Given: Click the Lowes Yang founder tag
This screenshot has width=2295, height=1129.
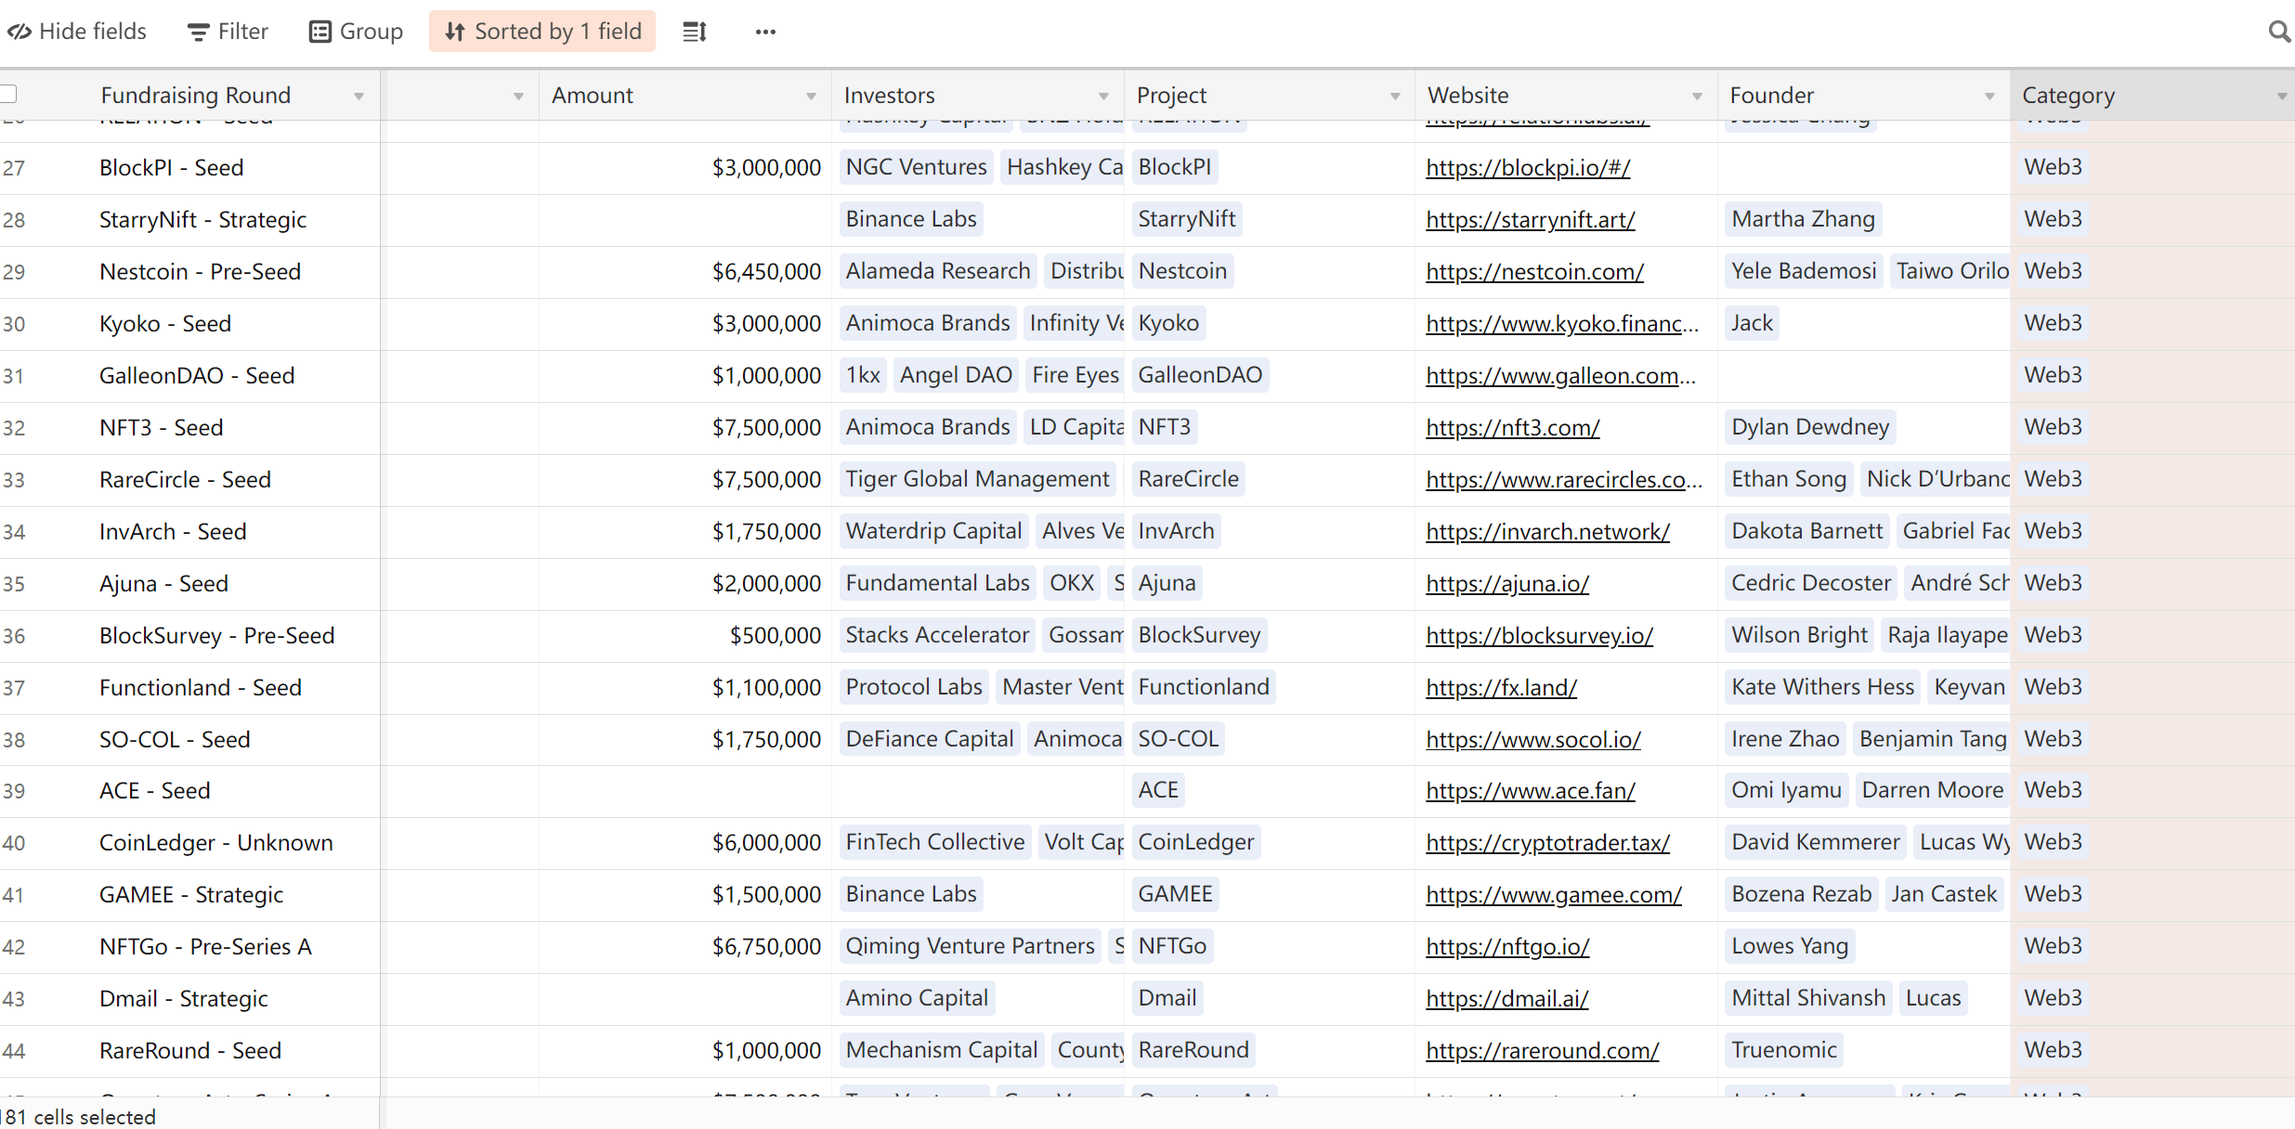Looking at the screenshot, I should [x=1790, y=946].
